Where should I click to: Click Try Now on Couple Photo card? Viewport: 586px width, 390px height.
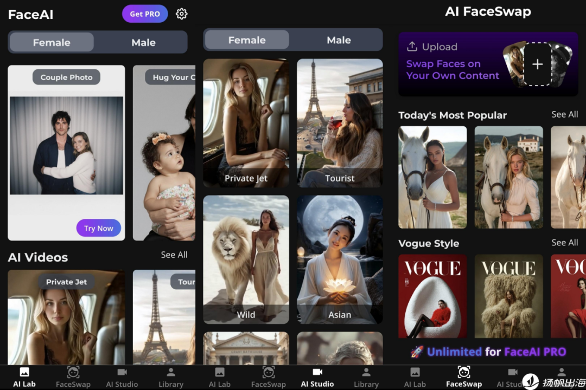98,228
